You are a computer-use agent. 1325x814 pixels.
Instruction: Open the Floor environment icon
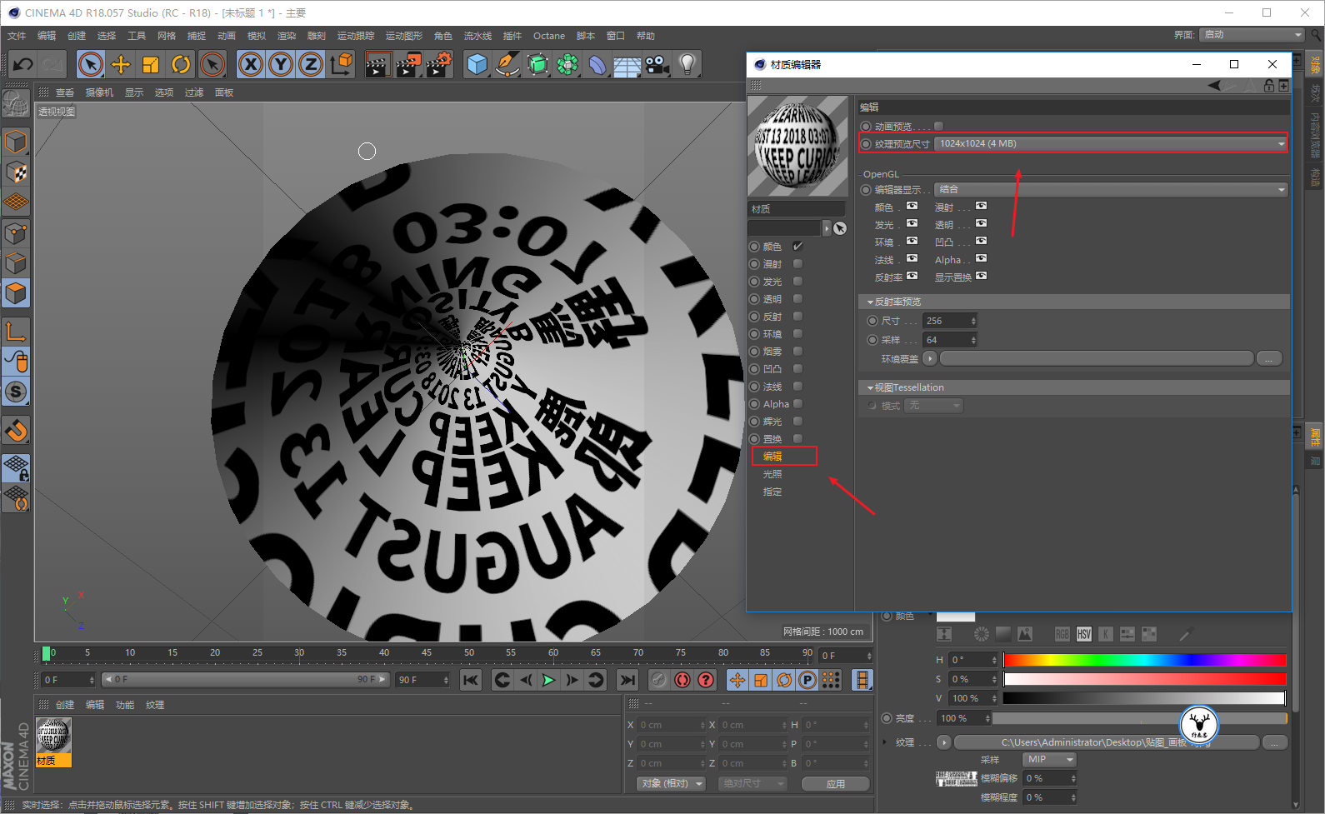pyautogui.click(x=627, y=64)
